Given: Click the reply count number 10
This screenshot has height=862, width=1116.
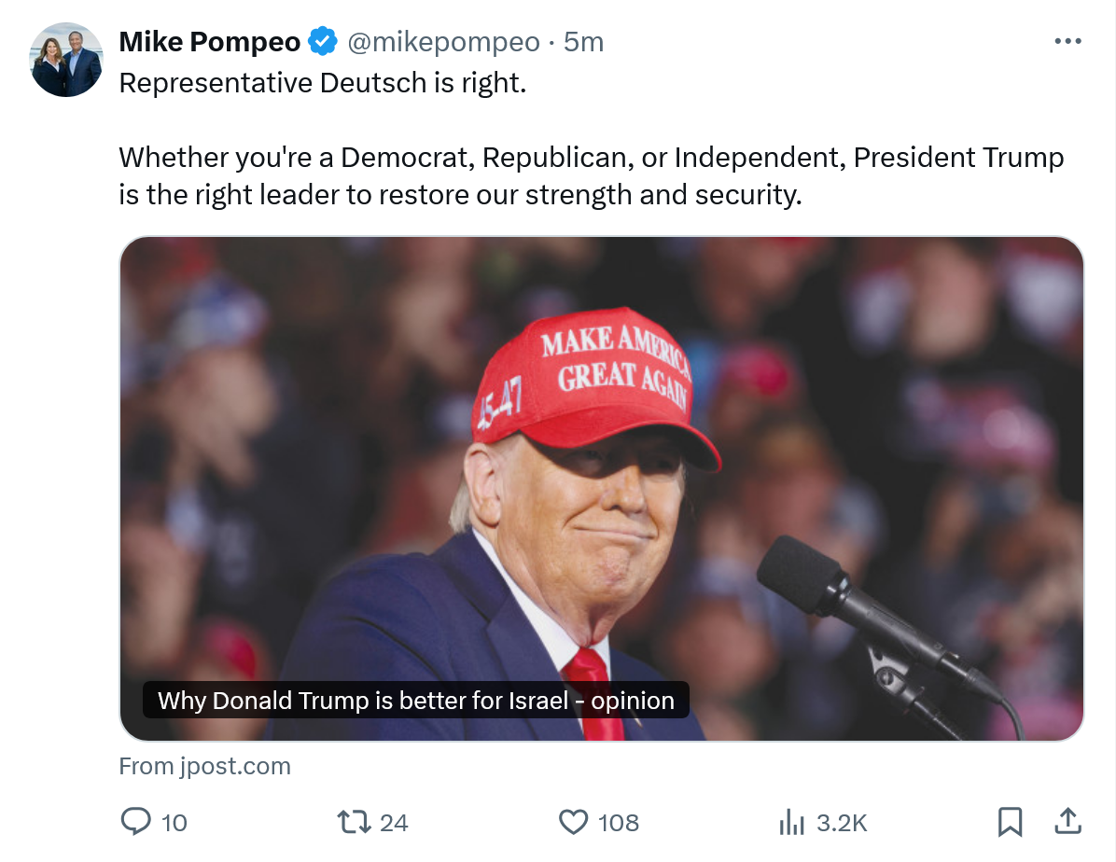Looking at the screenshot, I should click(x=174, y=822).
